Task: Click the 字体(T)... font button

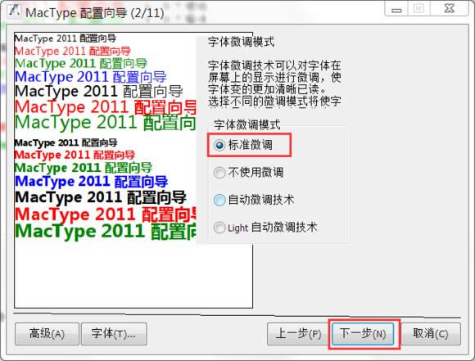Action: coord(114,334)
